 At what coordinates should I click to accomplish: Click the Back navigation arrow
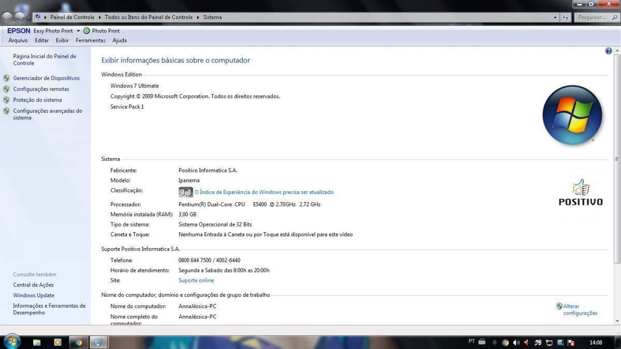(7, 17)
